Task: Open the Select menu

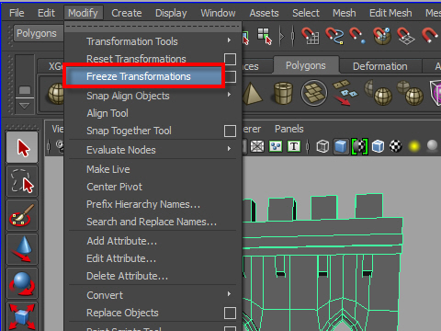Action: (306, 13)
